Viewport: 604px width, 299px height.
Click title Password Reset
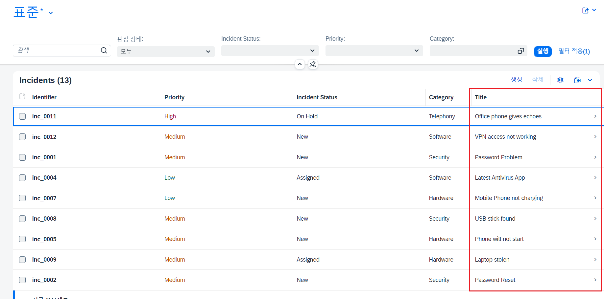[495, 280]
